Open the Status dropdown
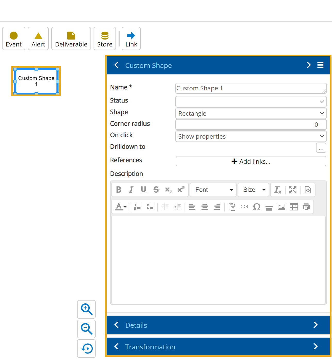The height and width of the screenshot is (362, 332). (x=251, y=101)
